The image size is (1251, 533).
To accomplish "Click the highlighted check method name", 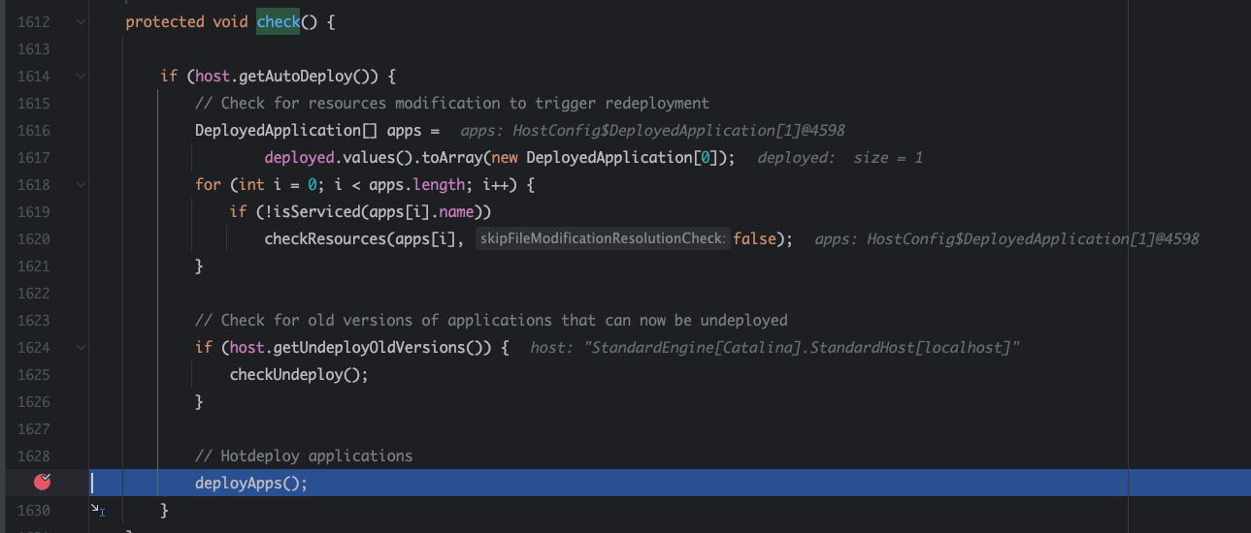I will [278, 21].
